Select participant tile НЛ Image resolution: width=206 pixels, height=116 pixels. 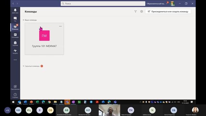point(88,110)
